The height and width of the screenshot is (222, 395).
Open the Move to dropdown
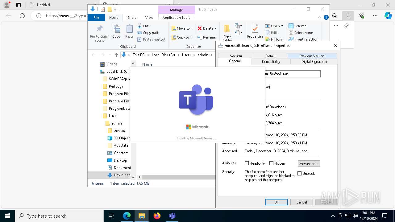coord(182,28)
